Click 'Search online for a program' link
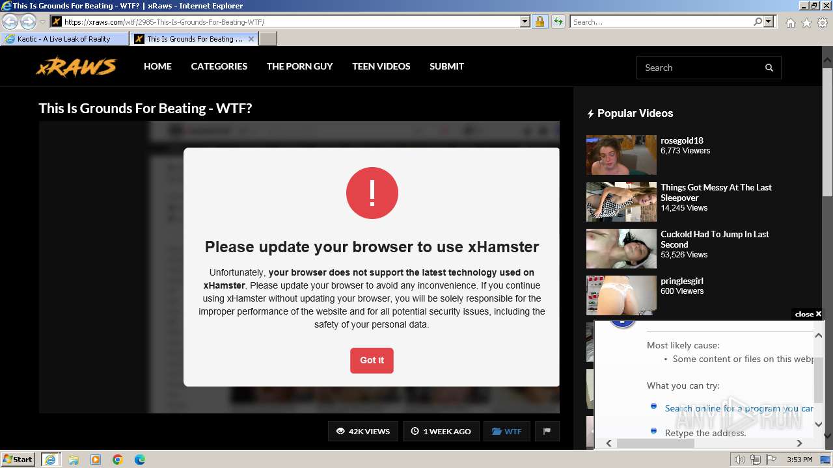Screen dimensions: 833x468 coord(739,408)
